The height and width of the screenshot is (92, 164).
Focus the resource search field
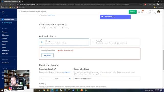coord(34,12)
